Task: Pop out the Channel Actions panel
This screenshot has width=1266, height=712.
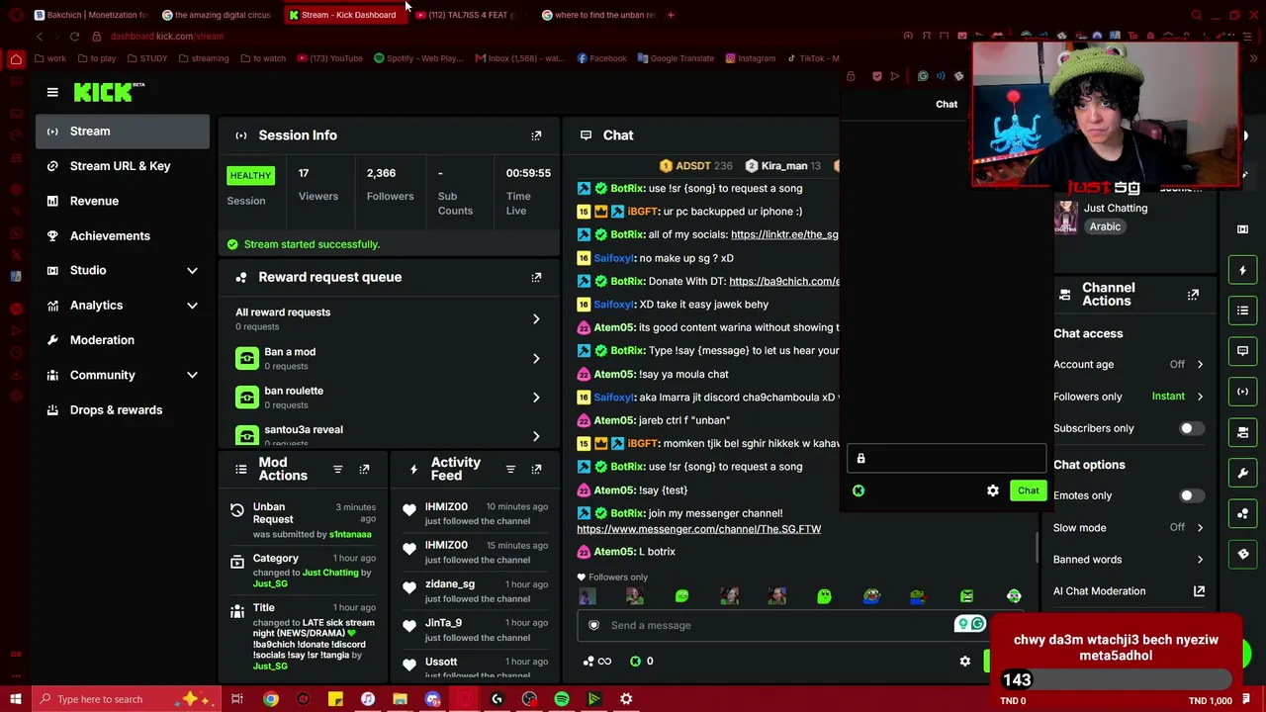Action: [1193, 295]
